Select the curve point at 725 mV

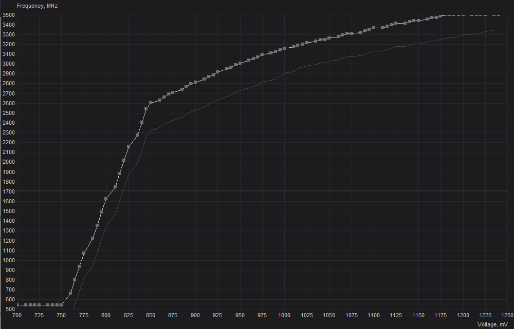coord(39,305)
